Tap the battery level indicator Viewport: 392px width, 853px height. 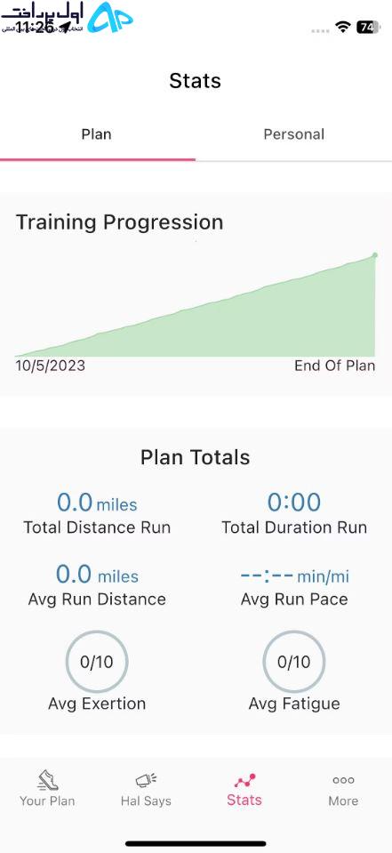point(368,27)
